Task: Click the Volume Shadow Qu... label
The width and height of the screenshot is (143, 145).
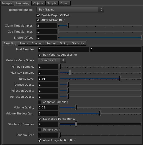Action: click(20, 113)
